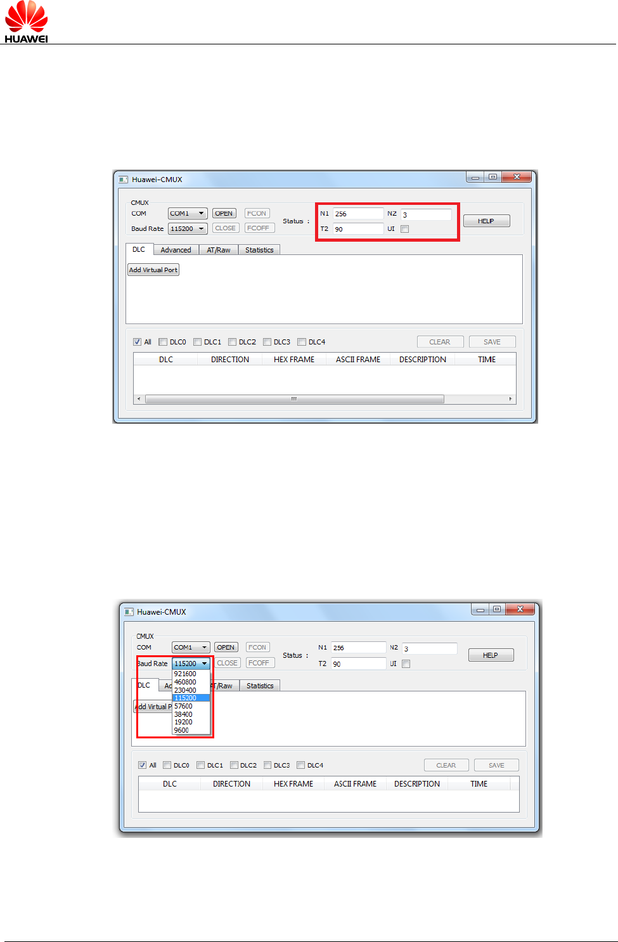Click CLEAR button in lower window
The image size is (618, 942).
pyautogui.click(x=446, y=765)
